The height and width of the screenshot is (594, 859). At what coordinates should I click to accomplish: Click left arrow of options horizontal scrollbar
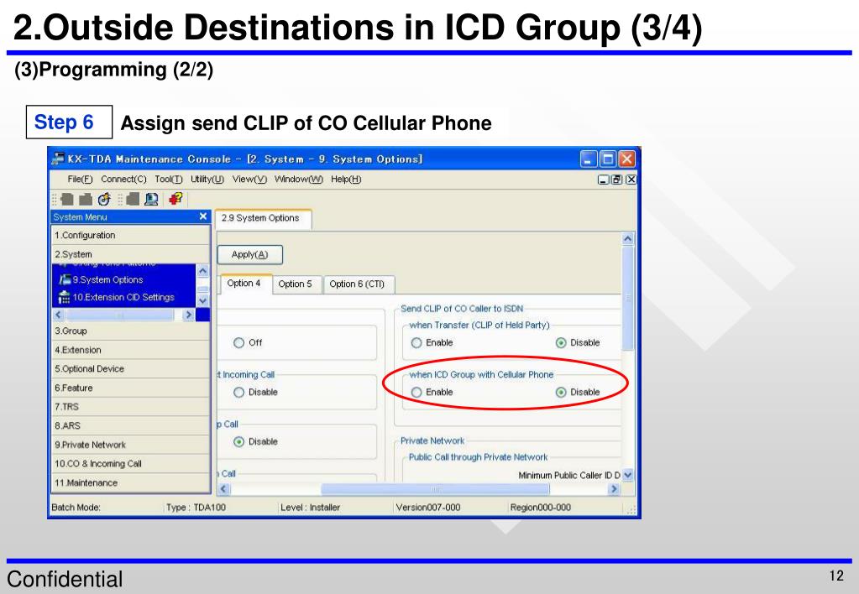point(223,489)
